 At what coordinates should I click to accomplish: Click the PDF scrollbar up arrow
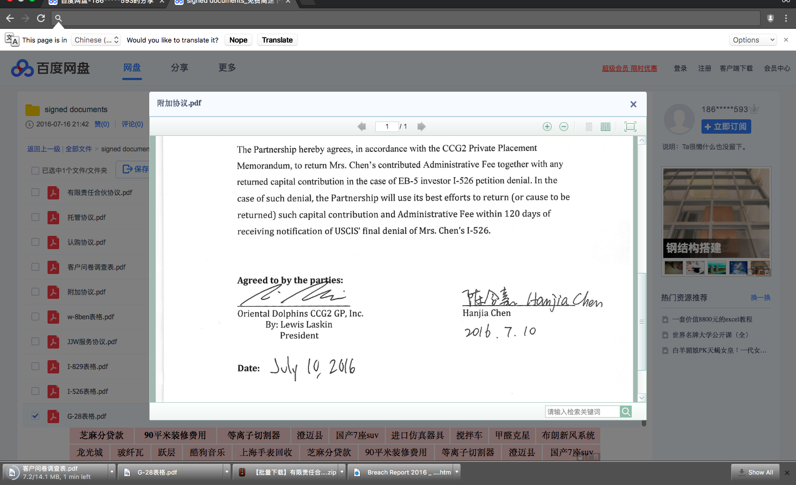(x=642, y=141)
